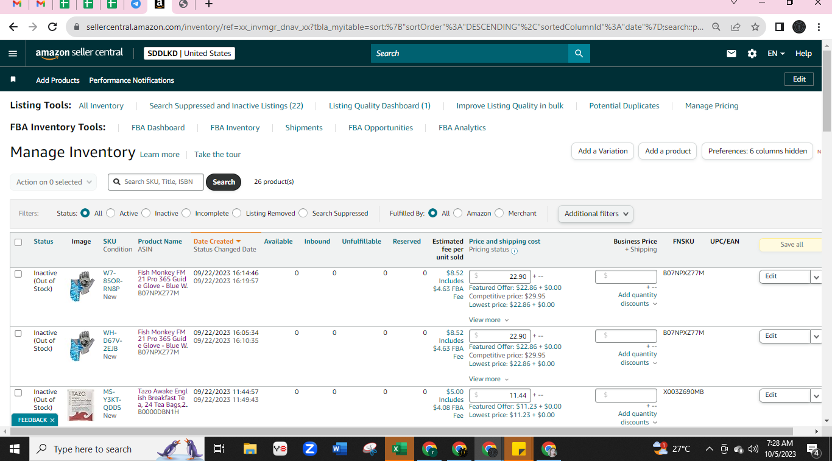Open a new browser tab with plus
Image resolution: width=832 pixels, height=461 pixels.
209,4
